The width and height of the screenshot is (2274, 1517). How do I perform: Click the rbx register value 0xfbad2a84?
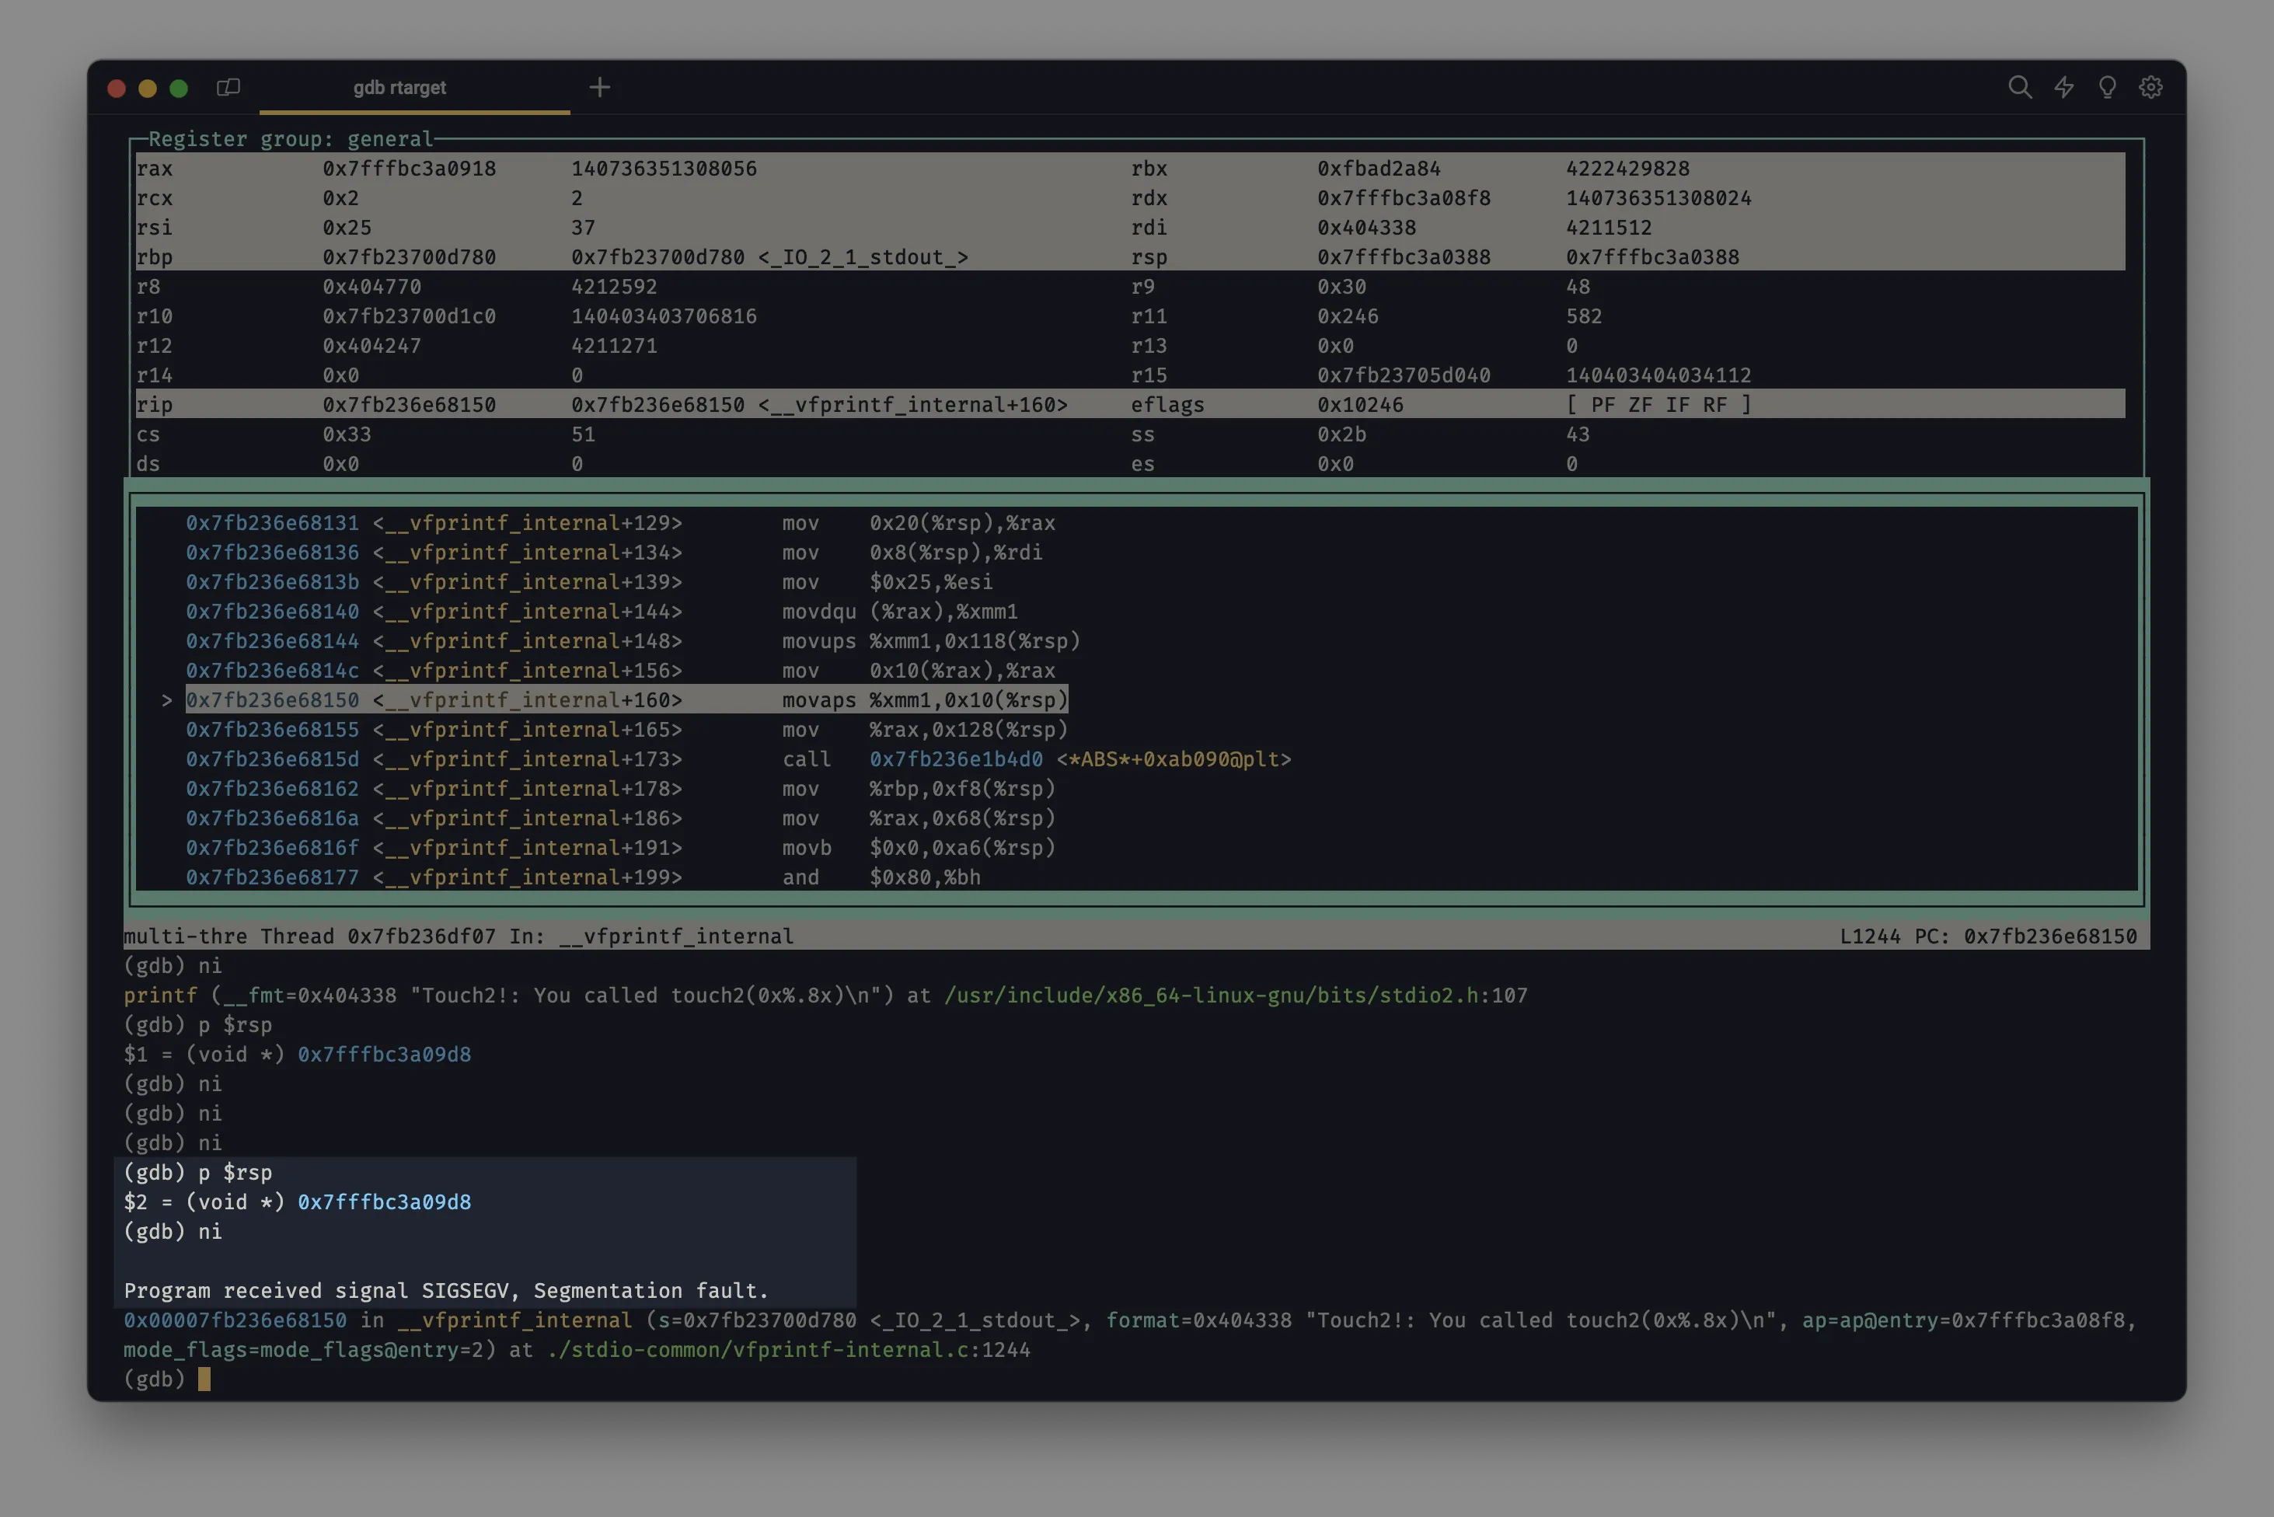pos(1379,169)
